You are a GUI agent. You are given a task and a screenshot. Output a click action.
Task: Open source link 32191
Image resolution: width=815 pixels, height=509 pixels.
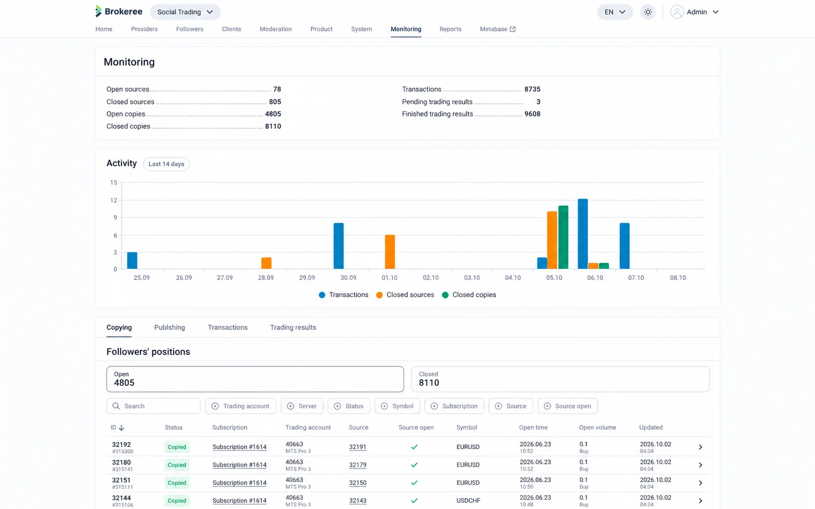(358, 447)
